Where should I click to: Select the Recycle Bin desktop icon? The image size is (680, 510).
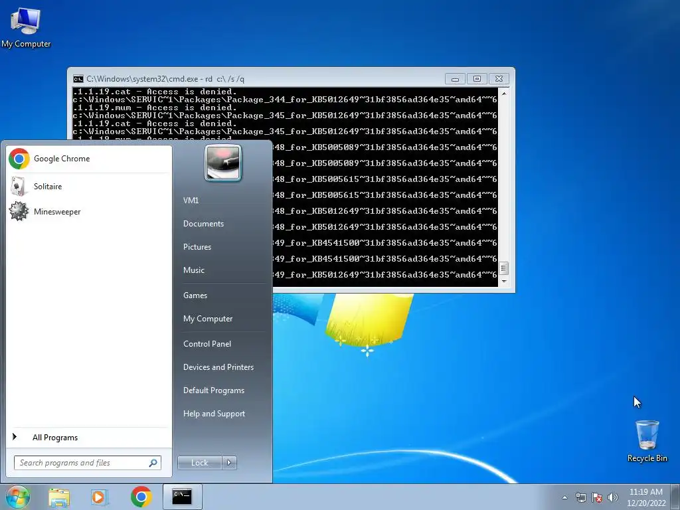[x=647, y=441]
